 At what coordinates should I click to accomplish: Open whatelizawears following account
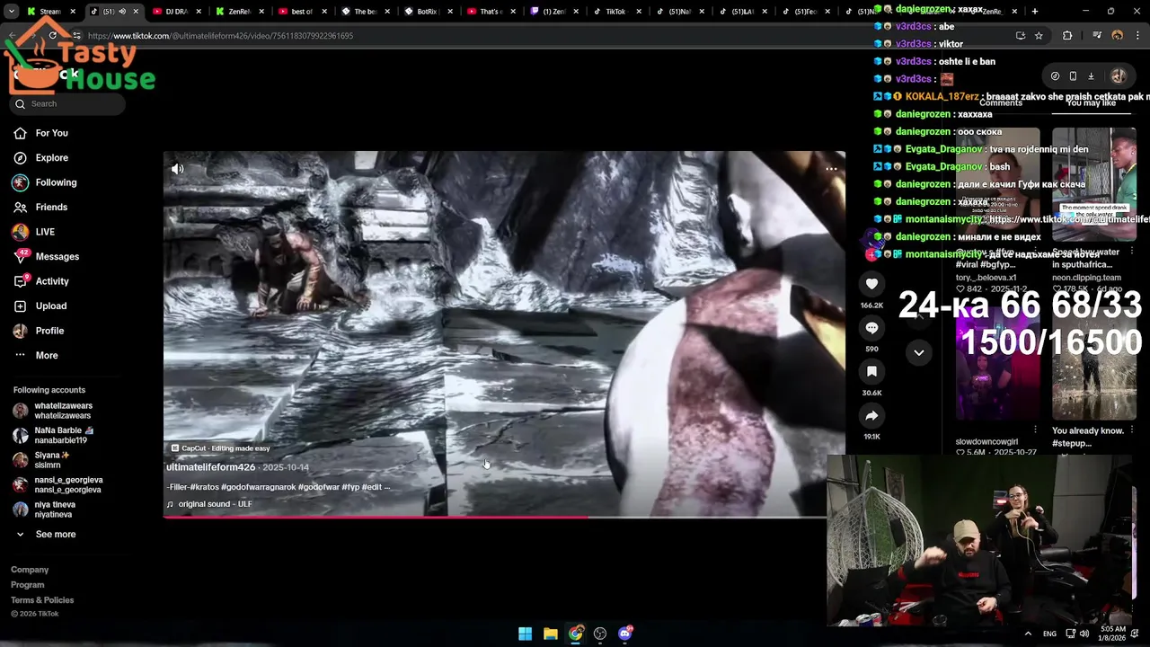[63, 411]
